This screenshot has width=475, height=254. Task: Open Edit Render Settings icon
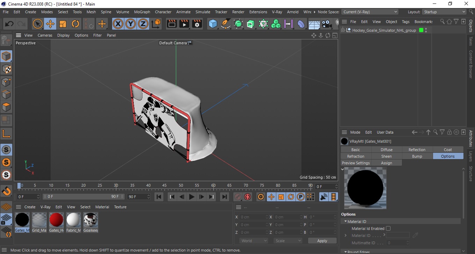197,24
